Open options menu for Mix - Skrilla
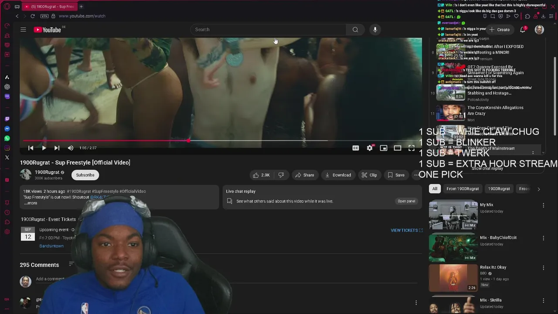 click(543, 300)
